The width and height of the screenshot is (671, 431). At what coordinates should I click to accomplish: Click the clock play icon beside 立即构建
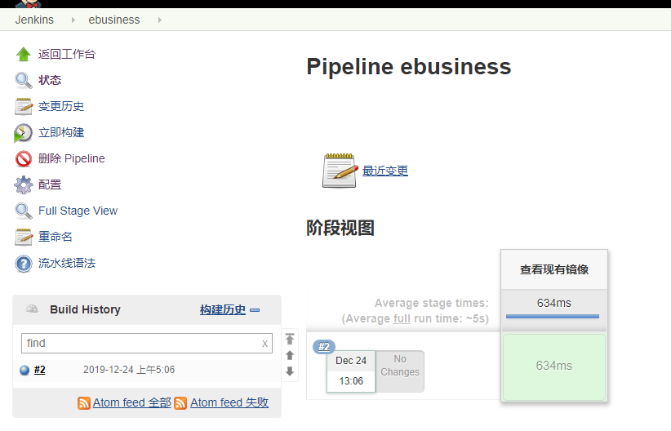click(23, 133)
